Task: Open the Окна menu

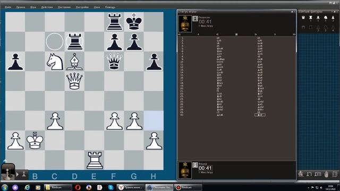Action: [97, 7]
